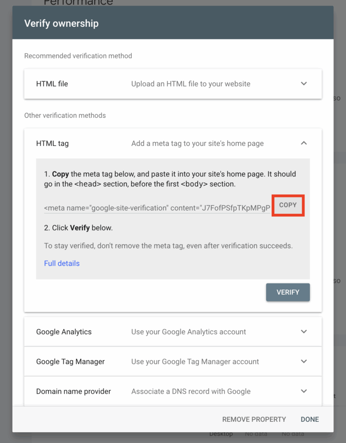Screen dimensions: 346x443
Task: Click "Use your Google Analytics account" description
Action: coord(188,332)
